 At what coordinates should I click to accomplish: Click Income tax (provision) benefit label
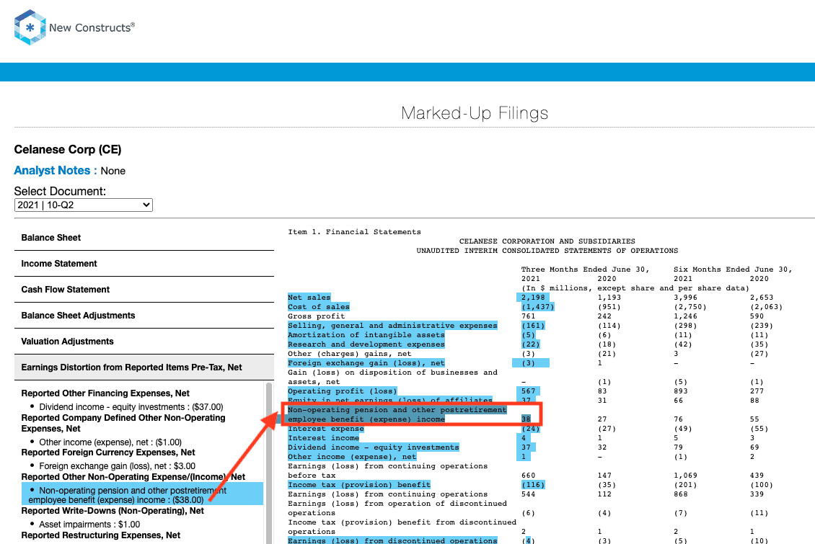click(358, 485)
